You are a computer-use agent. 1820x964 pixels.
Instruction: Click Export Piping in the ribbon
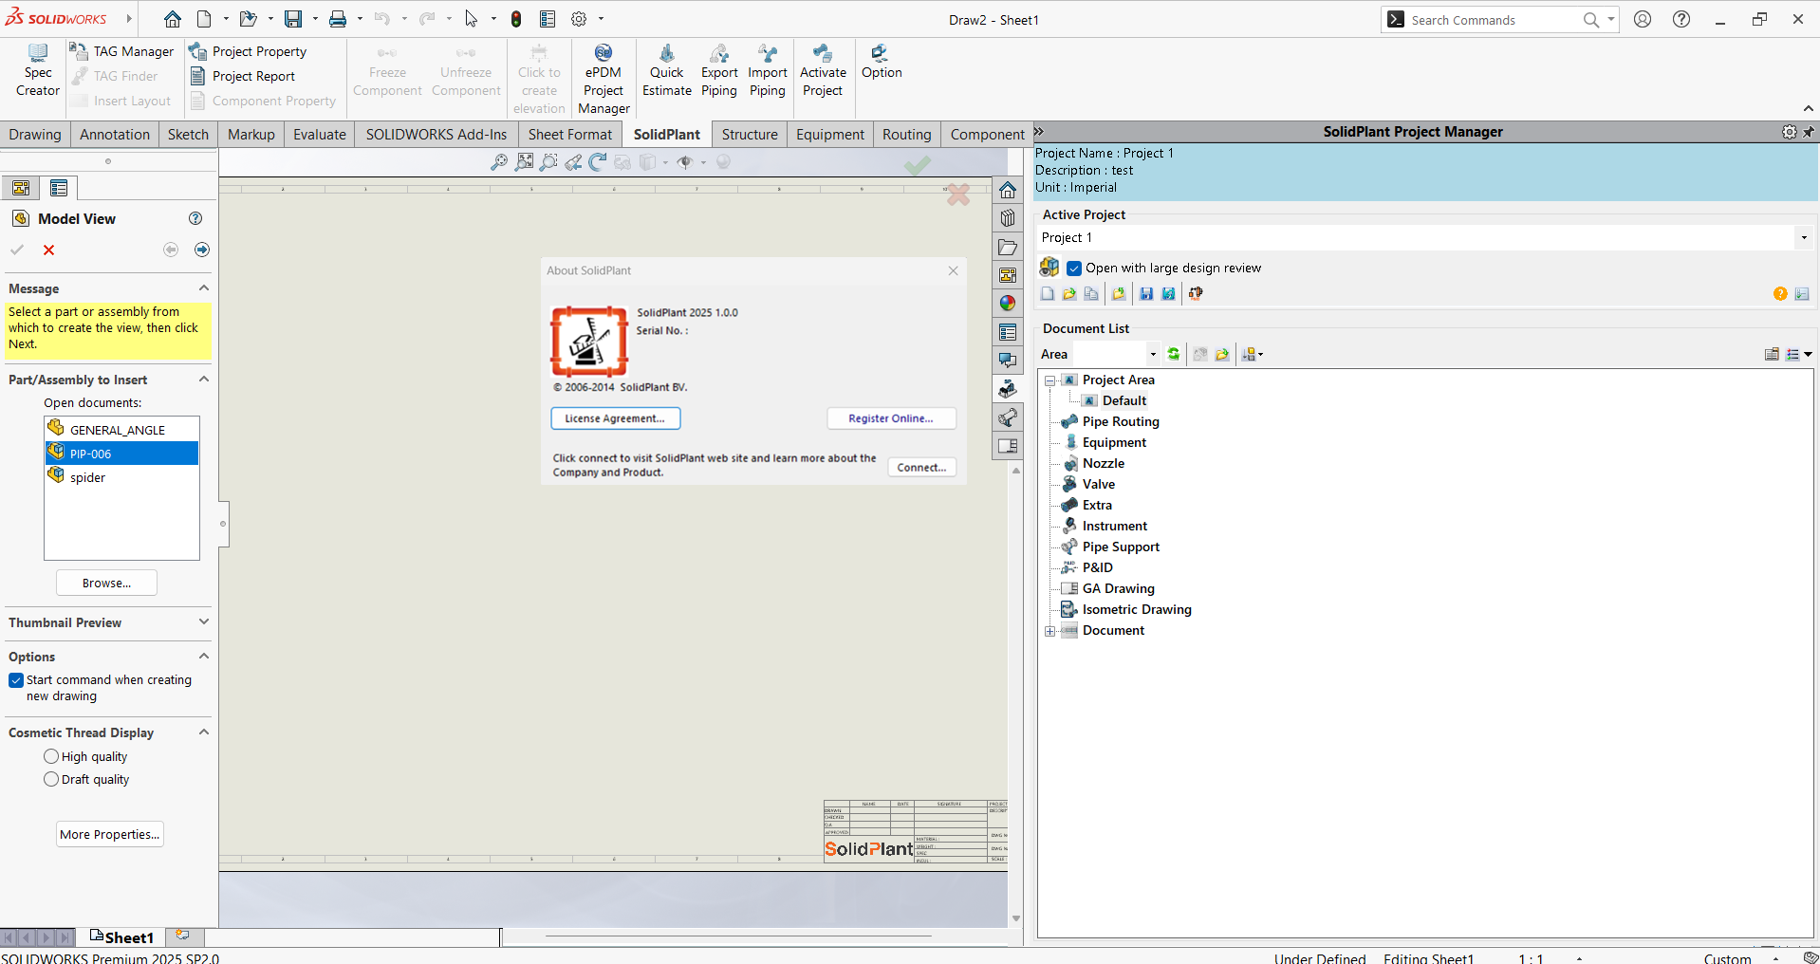coord(719,70)
